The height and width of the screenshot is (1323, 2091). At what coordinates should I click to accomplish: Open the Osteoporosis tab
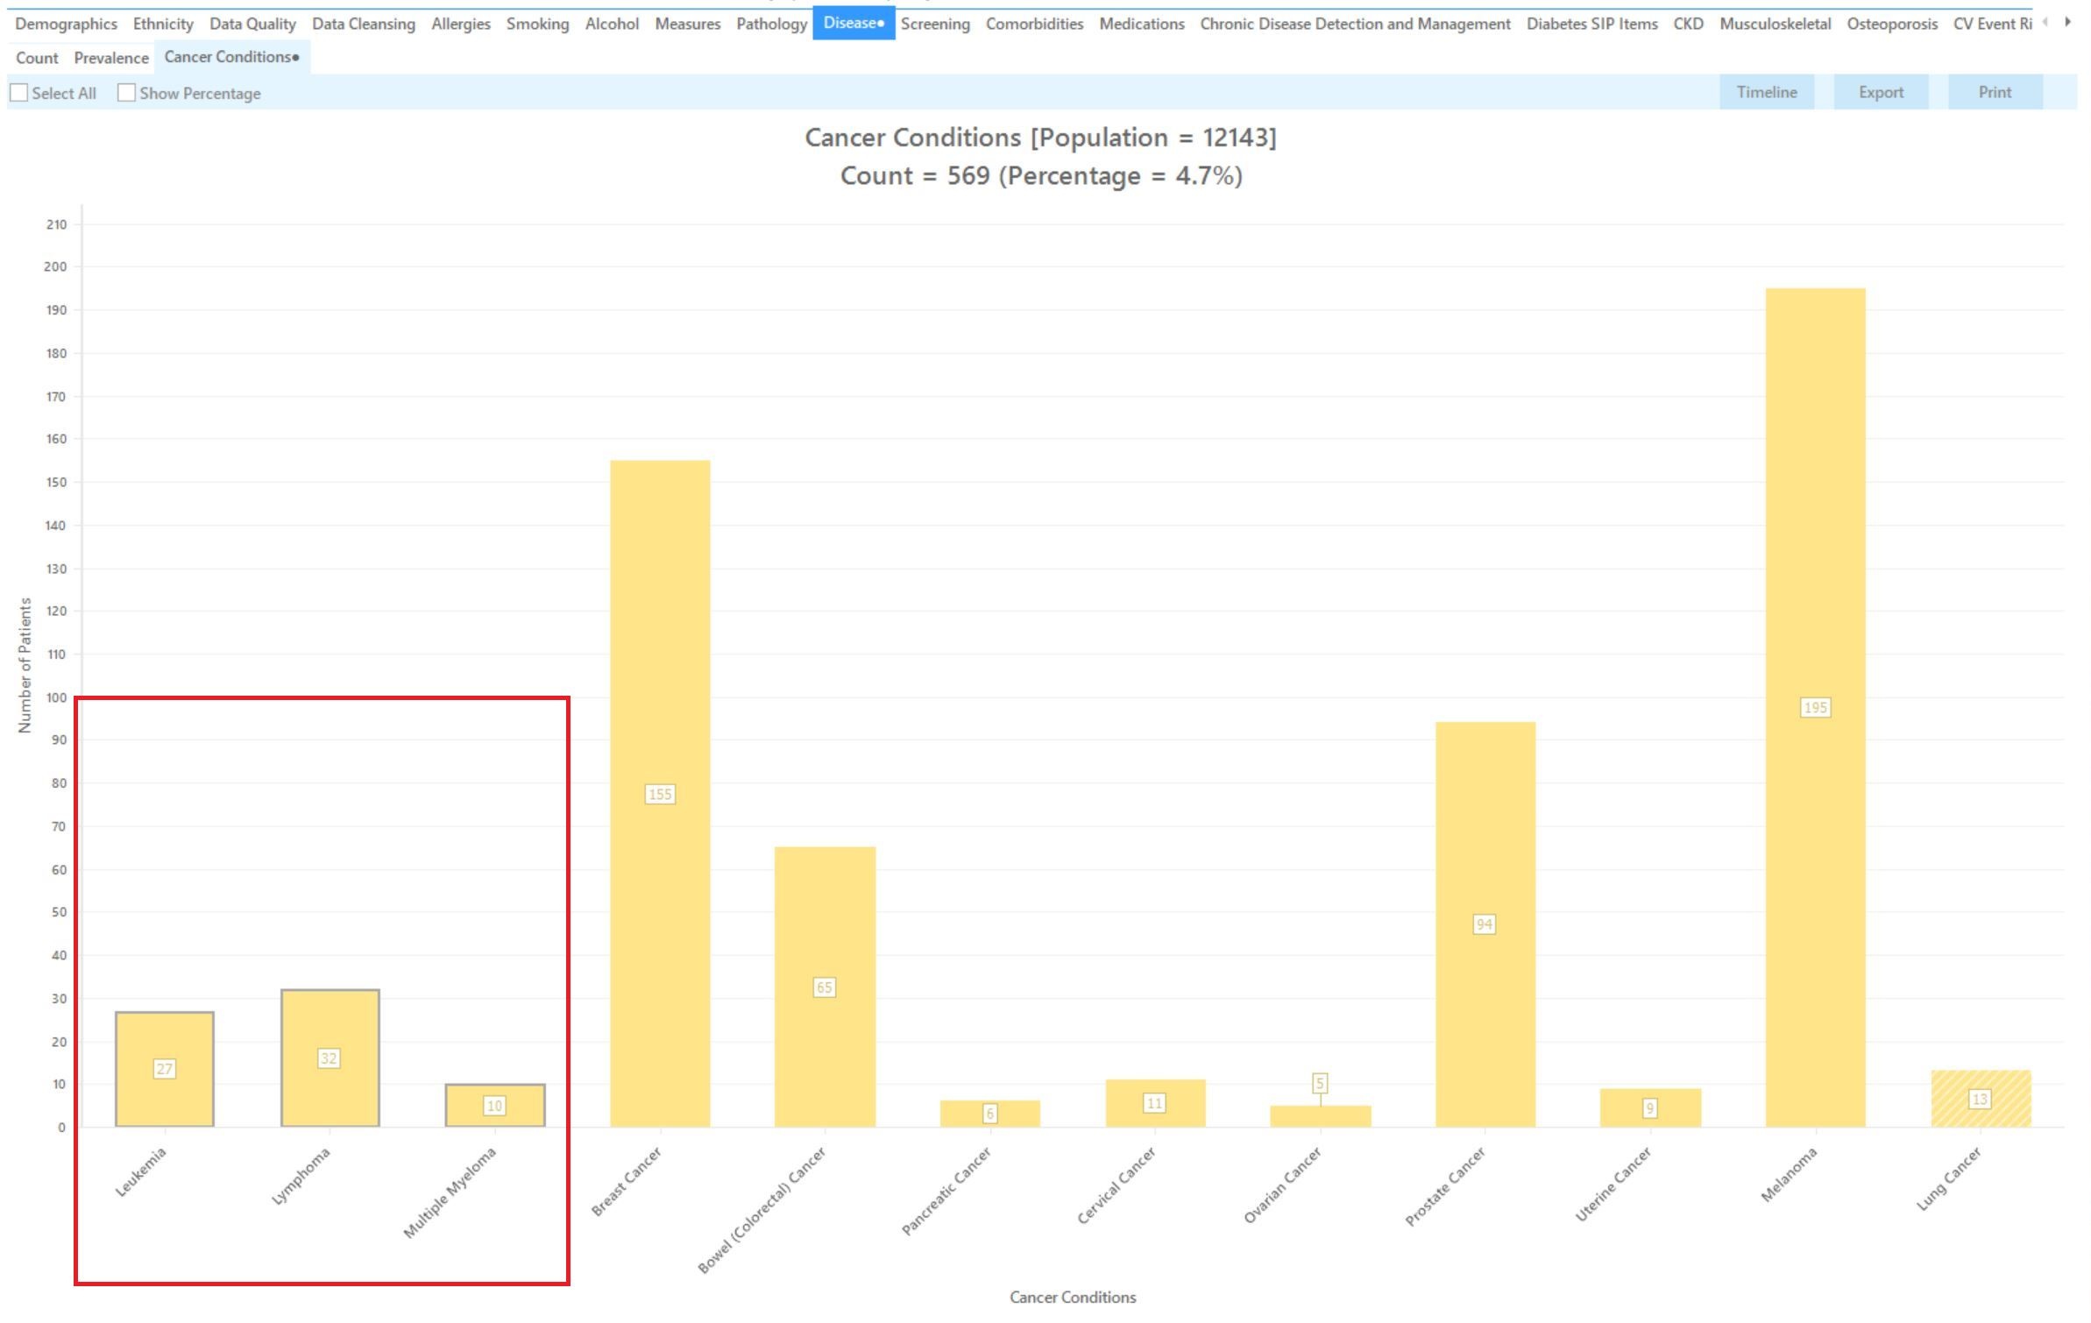pos(1892,24)
